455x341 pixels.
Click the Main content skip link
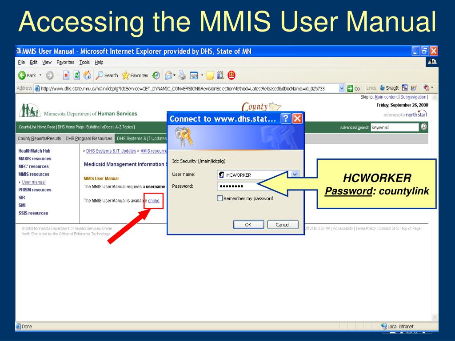point(386,97)
